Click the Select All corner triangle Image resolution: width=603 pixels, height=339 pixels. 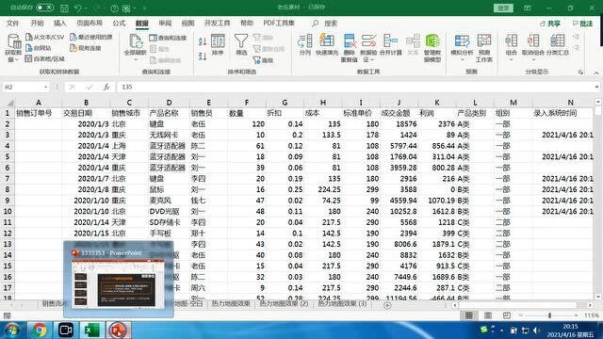click(x=9, y=103)
